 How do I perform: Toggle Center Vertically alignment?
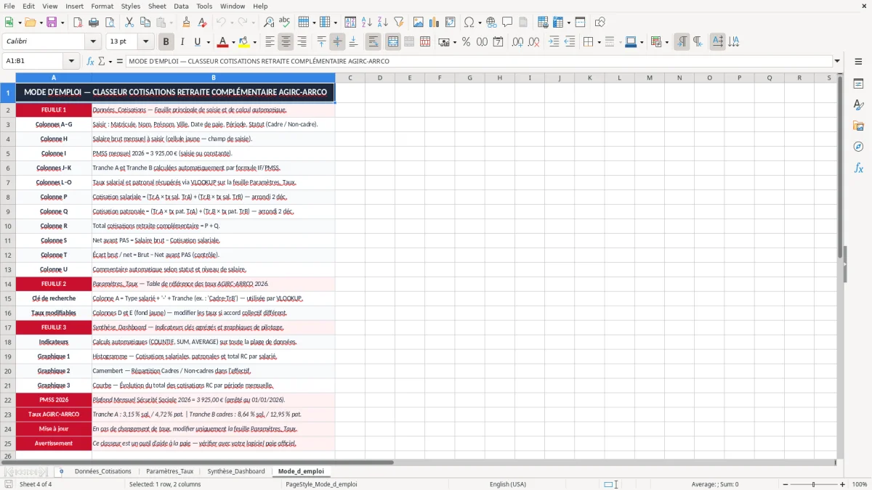point(337,42)
